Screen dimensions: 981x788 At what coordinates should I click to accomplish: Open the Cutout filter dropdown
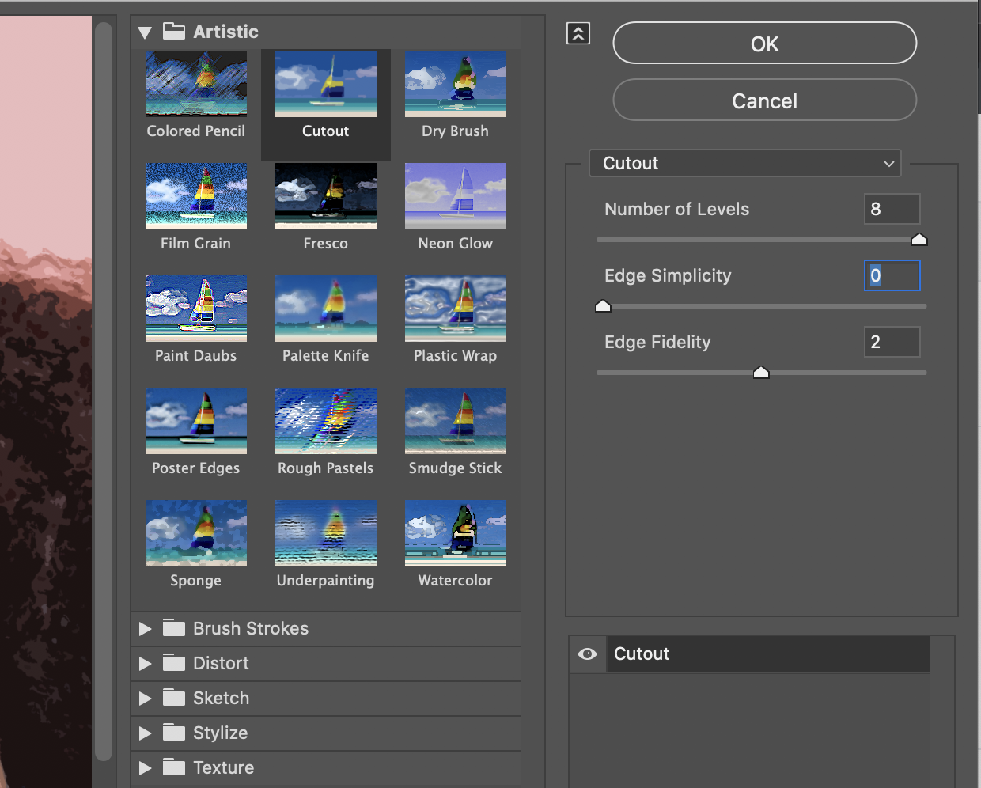click(745, 163)
